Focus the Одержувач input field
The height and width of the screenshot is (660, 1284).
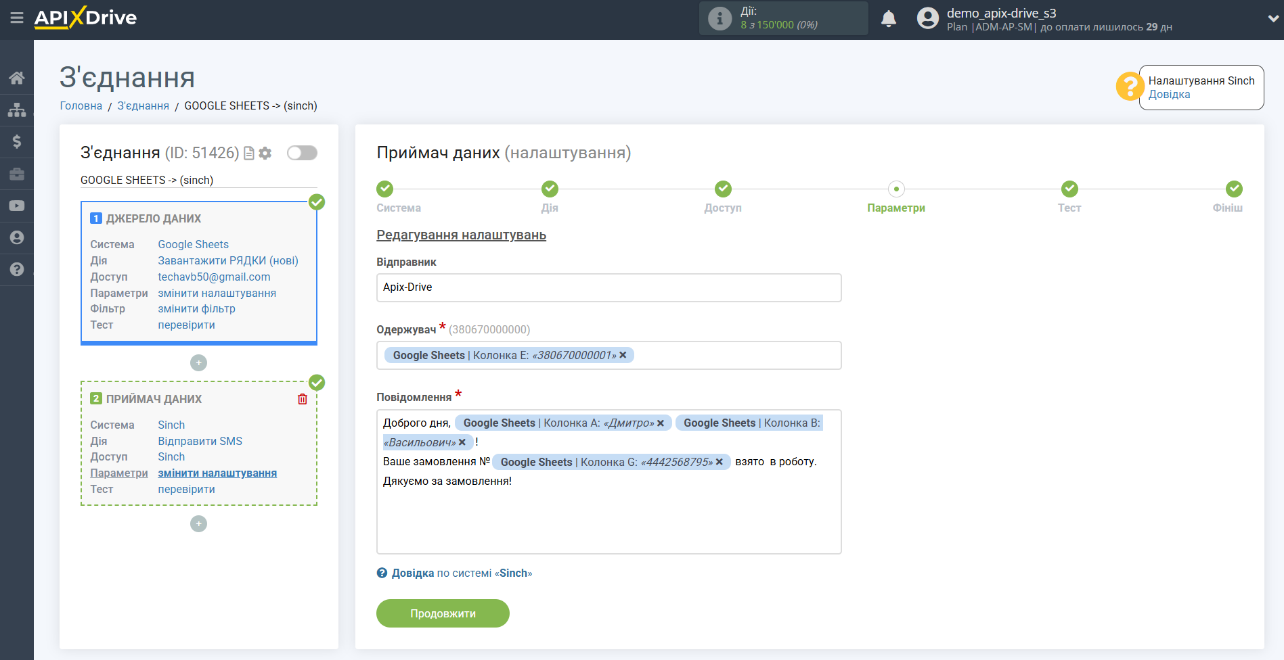coord(608,355)
